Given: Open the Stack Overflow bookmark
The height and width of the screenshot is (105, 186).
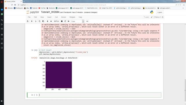Looking at the screenshot, I should coord(91,8).
